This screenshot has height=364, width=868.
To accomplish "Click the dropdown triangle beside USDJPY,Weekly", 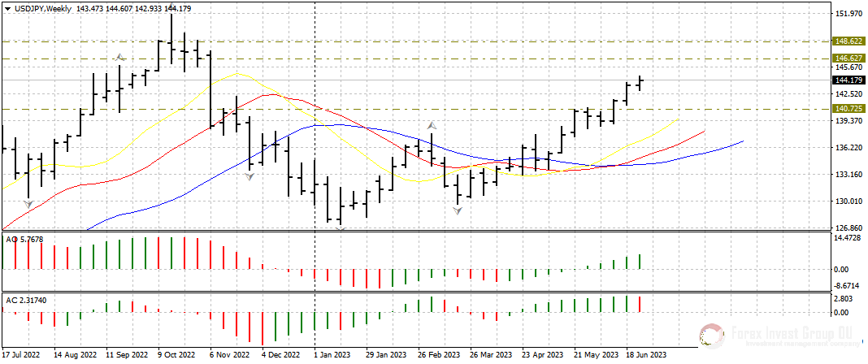I will tap(7, 8).
